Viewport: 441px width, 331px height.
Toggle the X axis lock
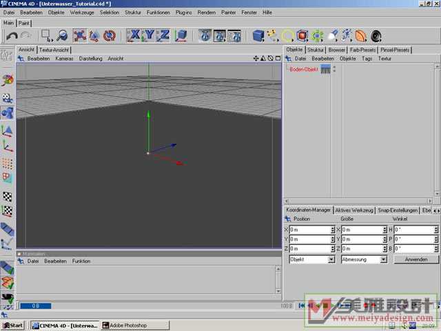point(133,36)
